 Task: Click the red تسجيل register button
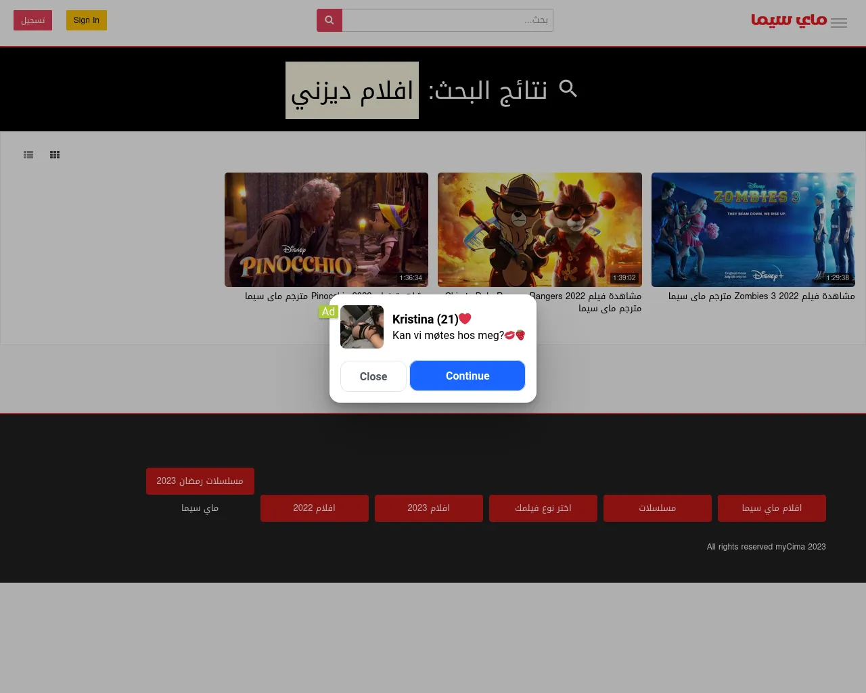(x=32, y=20)
